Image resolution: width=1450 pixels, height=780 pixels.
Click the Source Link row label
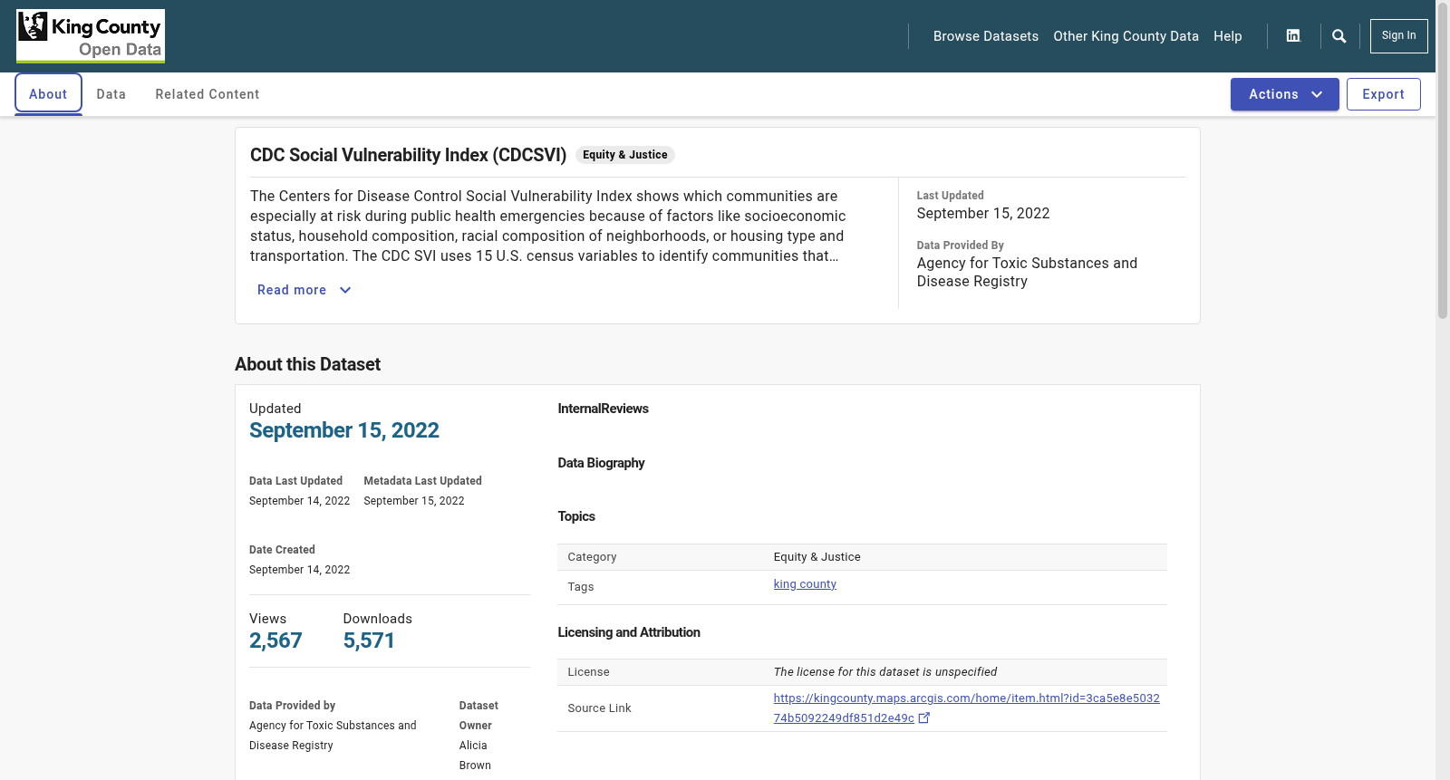point(599,708)
